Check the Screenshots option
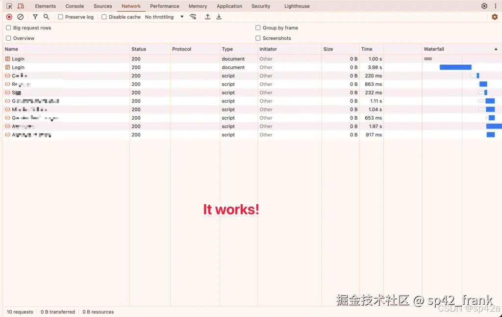This screenshot has height=317, width=502. (258, 38)
